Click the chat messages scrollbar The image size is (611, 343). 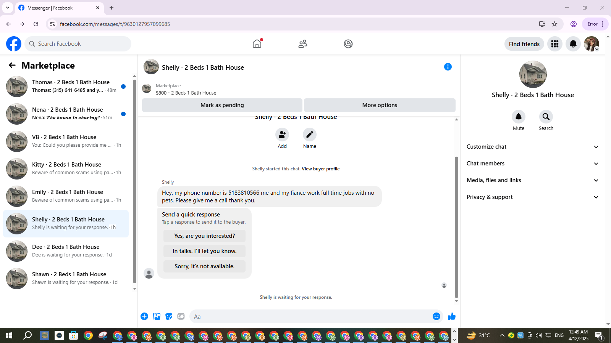456,227
